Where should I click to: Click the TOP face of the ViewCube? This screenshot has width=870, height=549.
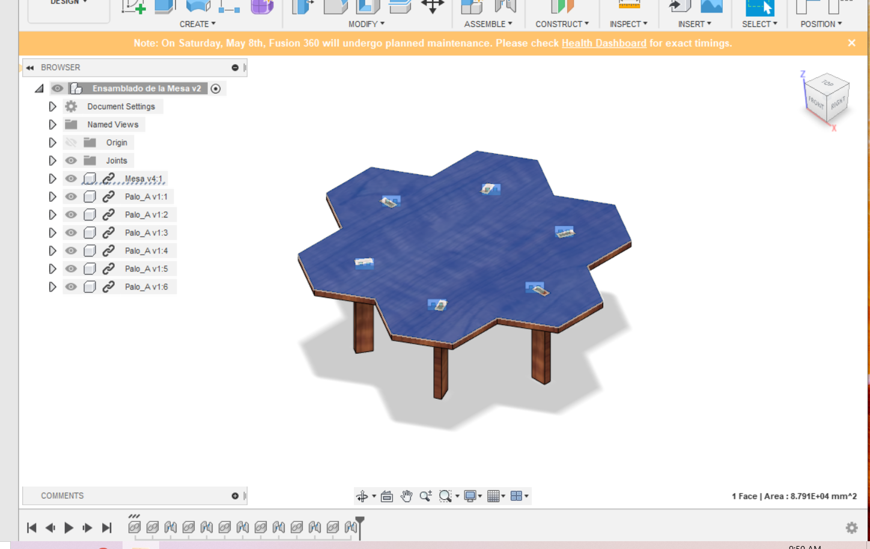tap(827, 83)
